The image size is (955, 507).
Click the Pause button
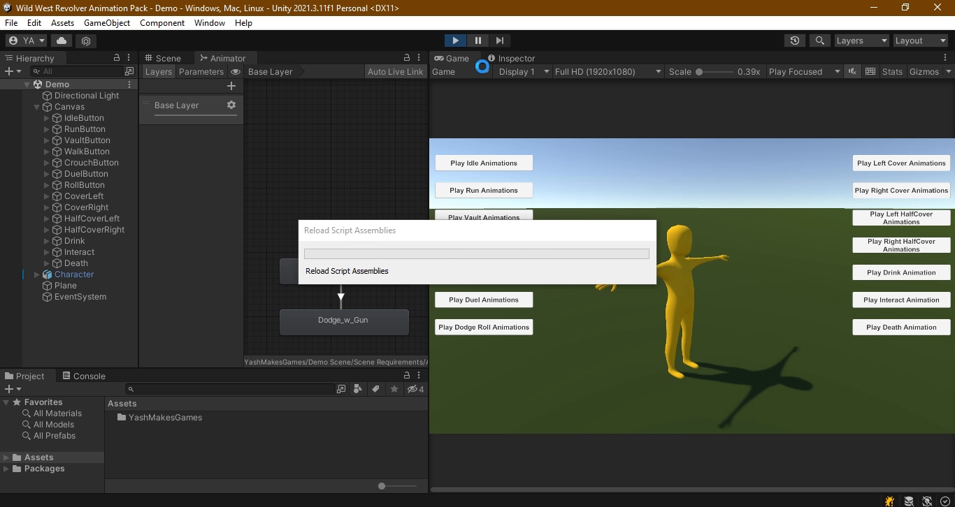(477, 41)
